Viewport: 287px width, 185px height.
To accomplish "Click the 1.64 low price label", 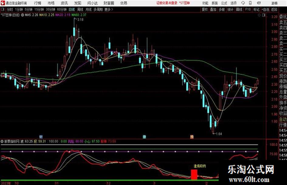I will tap(219, 134).
